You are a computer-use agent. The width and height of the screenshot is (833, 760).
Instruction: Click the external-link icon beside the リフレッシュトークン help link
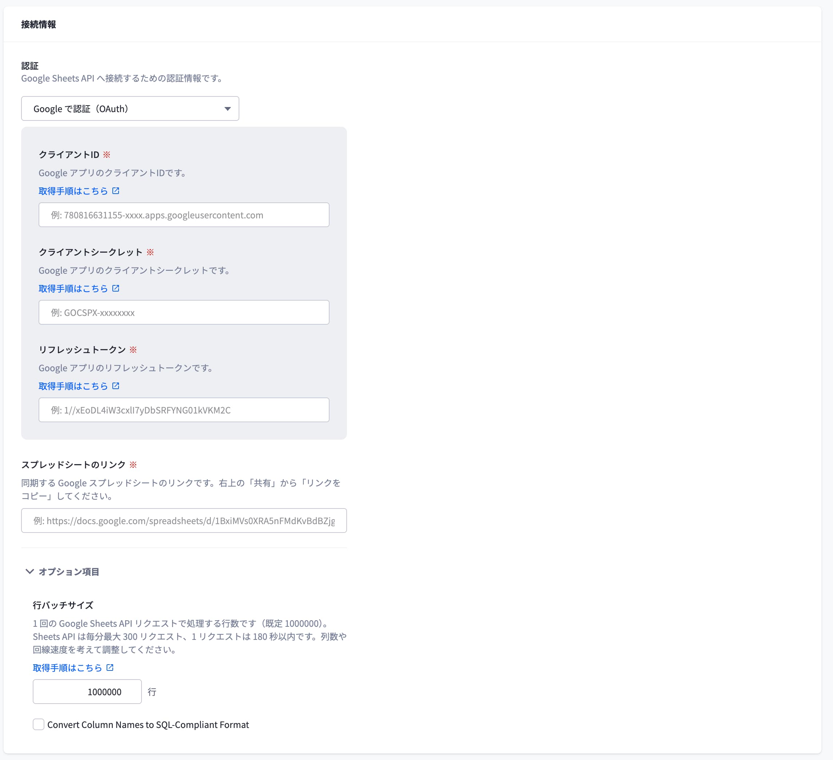(116, 386)
